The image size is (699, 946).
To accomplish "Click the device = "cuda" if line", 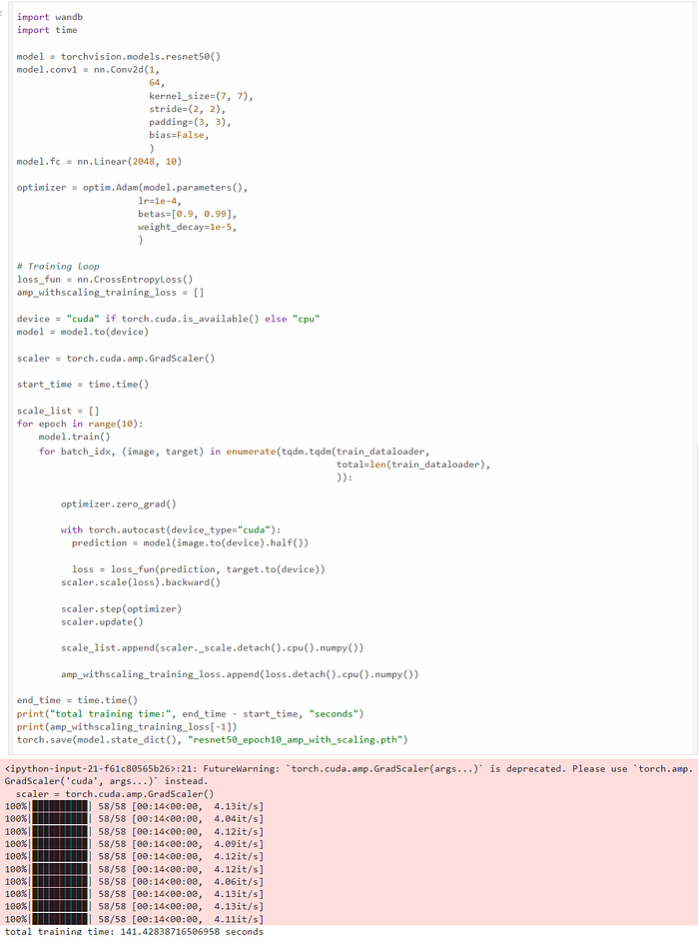I will click(x=169, y=319).
